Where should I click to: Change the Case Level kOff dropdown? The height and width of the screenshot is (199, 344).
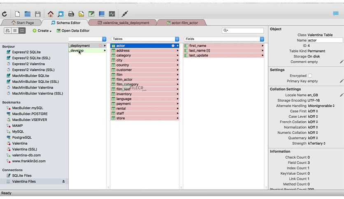point(313,117)
